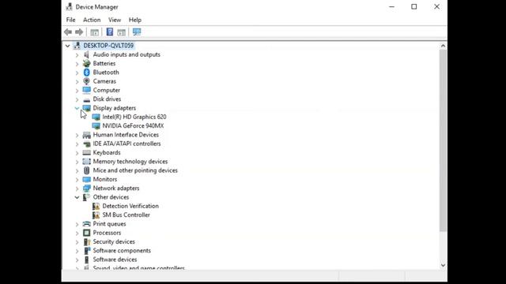Expand the Monitors node
Image resolution: width=506 pixels, height=284 pixels.
click(x=77, y=180)
